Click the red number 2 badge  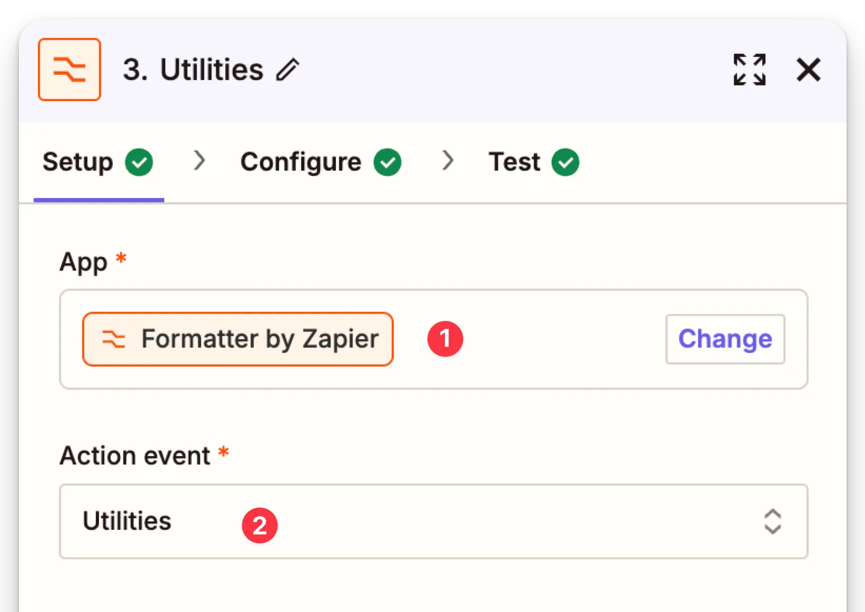pos(260,525)
